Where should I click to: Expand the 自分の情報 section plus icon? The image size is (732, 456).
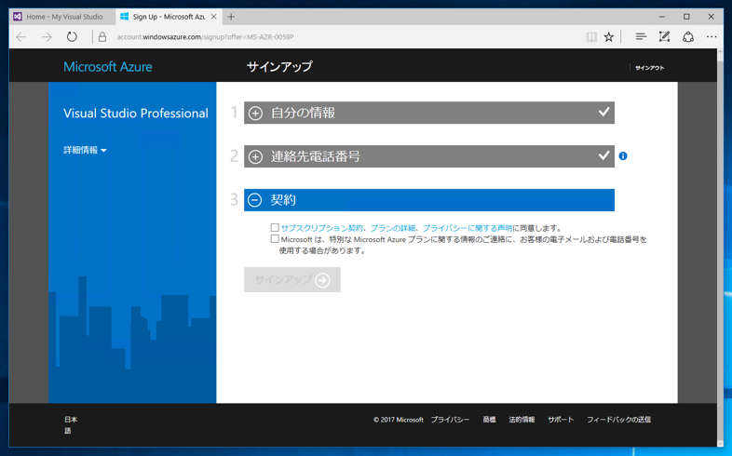[255, 114]
